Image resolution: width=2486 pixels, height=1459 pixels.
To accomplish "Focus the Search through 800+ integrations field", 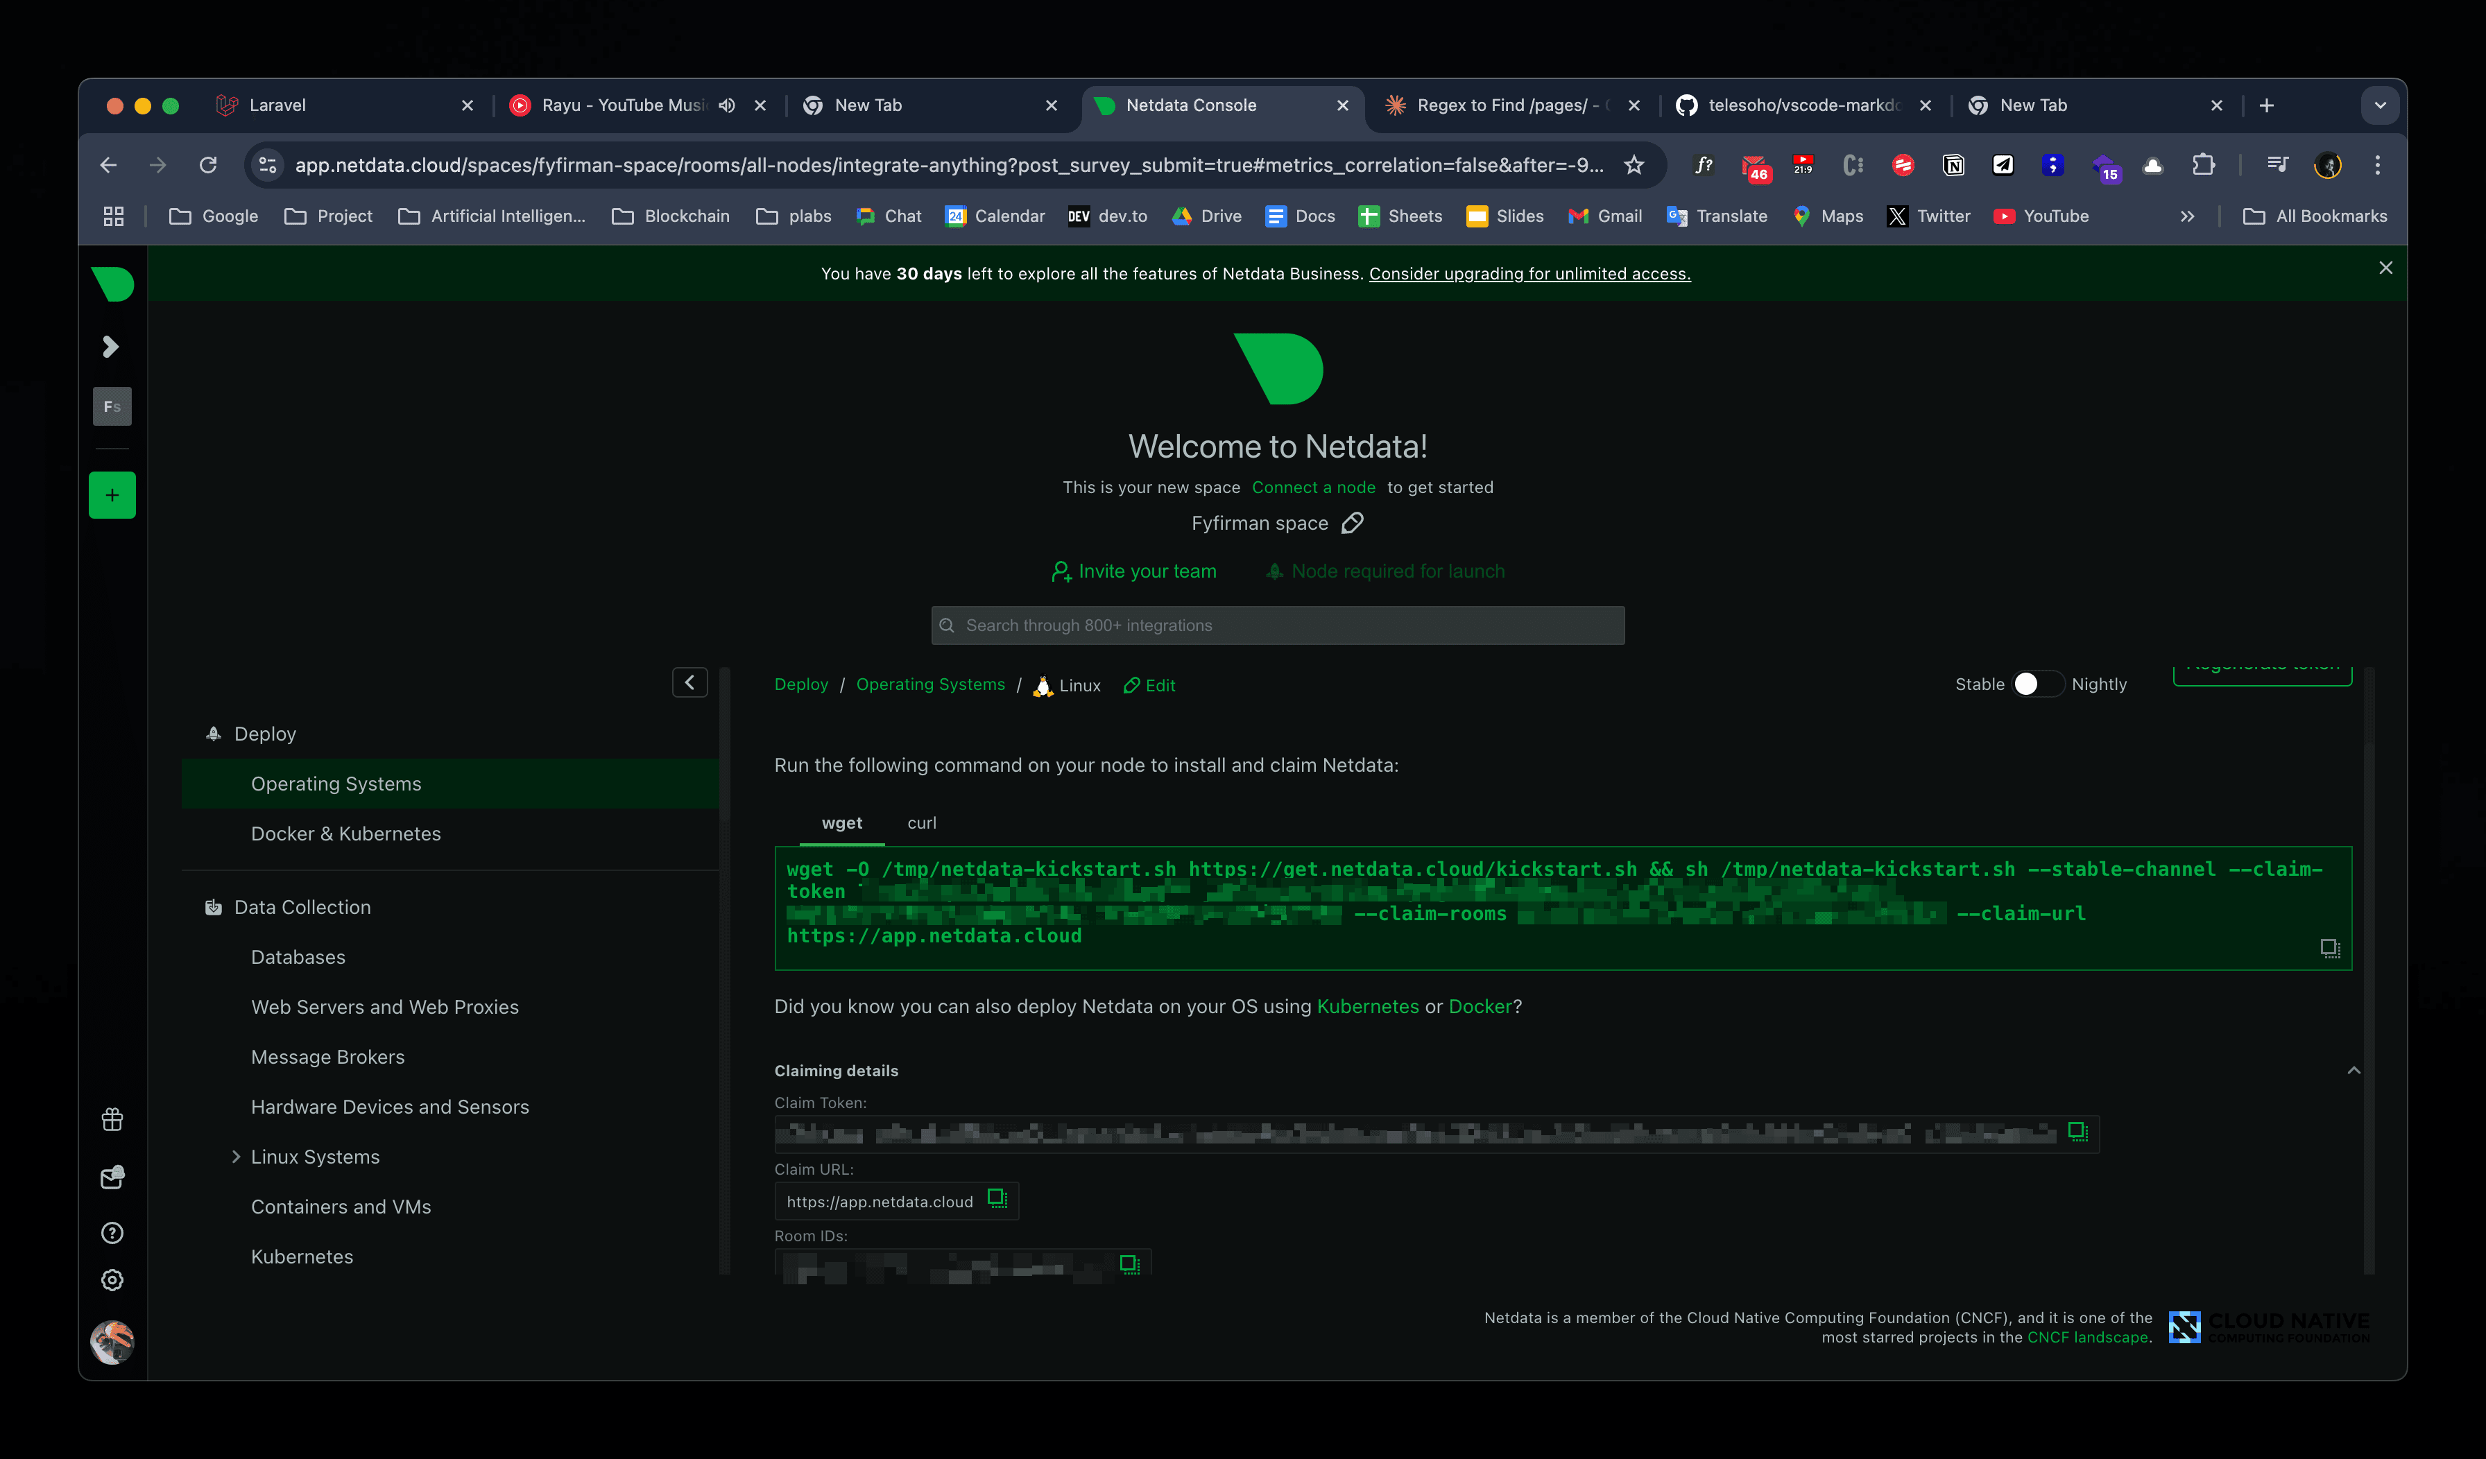I will 1278,625.
